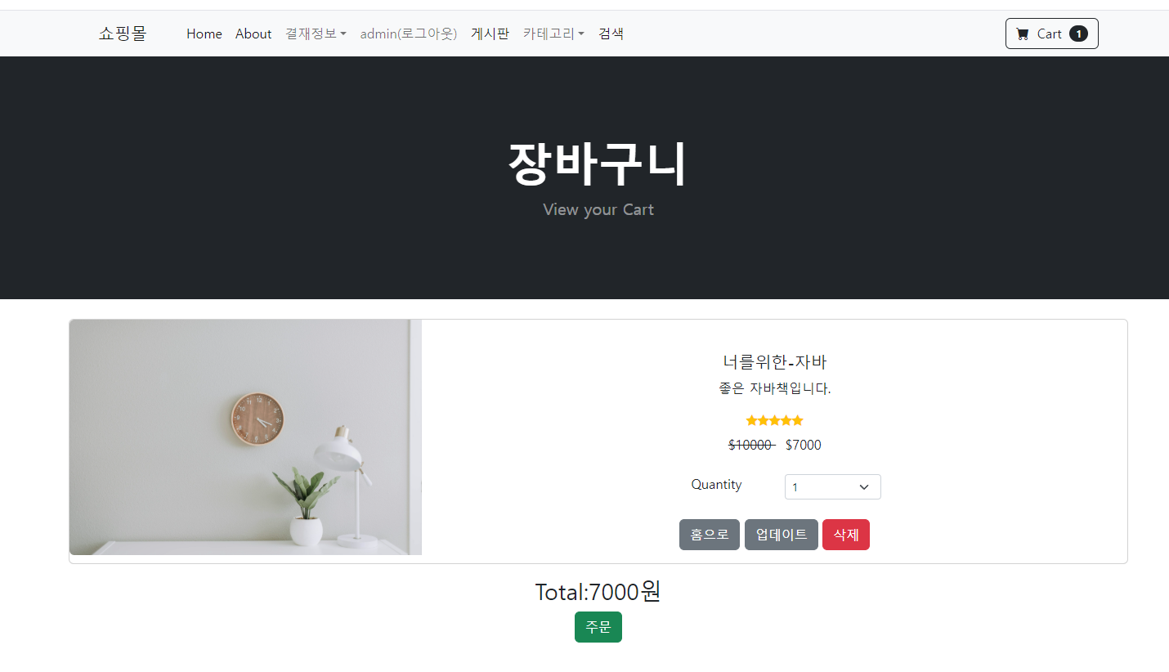Click the 업데이트 button
This screenshot has height=672, width=1169.
782,535
